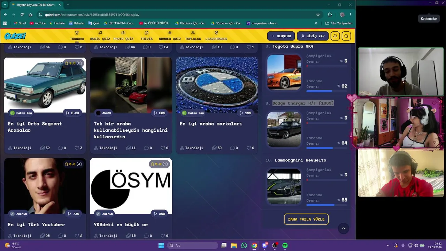Open the Dodge Charger R/T car image
The width and height of the screenshot is (446, 251).
tap(284, 129)
